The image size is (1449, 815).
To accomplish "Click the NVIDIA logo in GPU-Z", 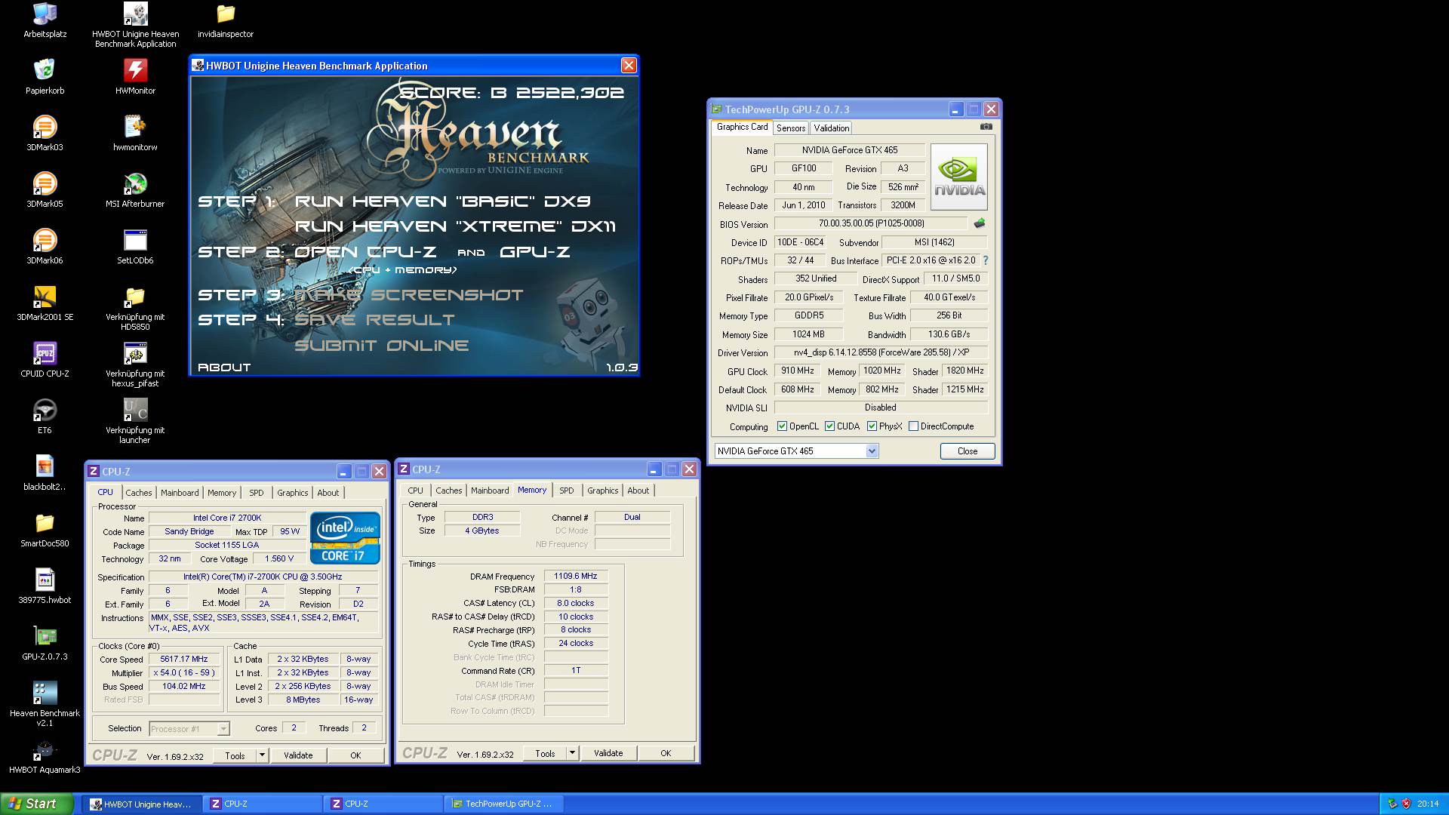I will (x=959, y=177).
